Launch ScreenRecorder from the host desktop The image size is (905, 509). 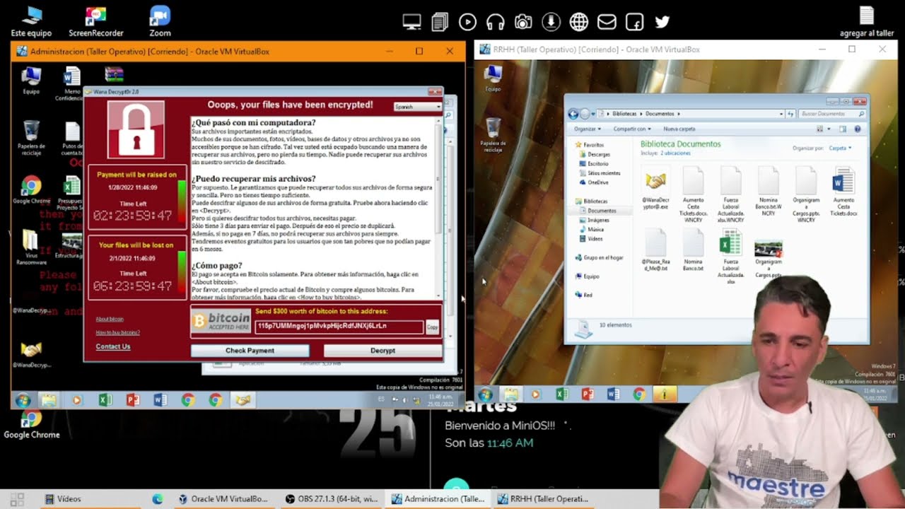coord(96,21)
